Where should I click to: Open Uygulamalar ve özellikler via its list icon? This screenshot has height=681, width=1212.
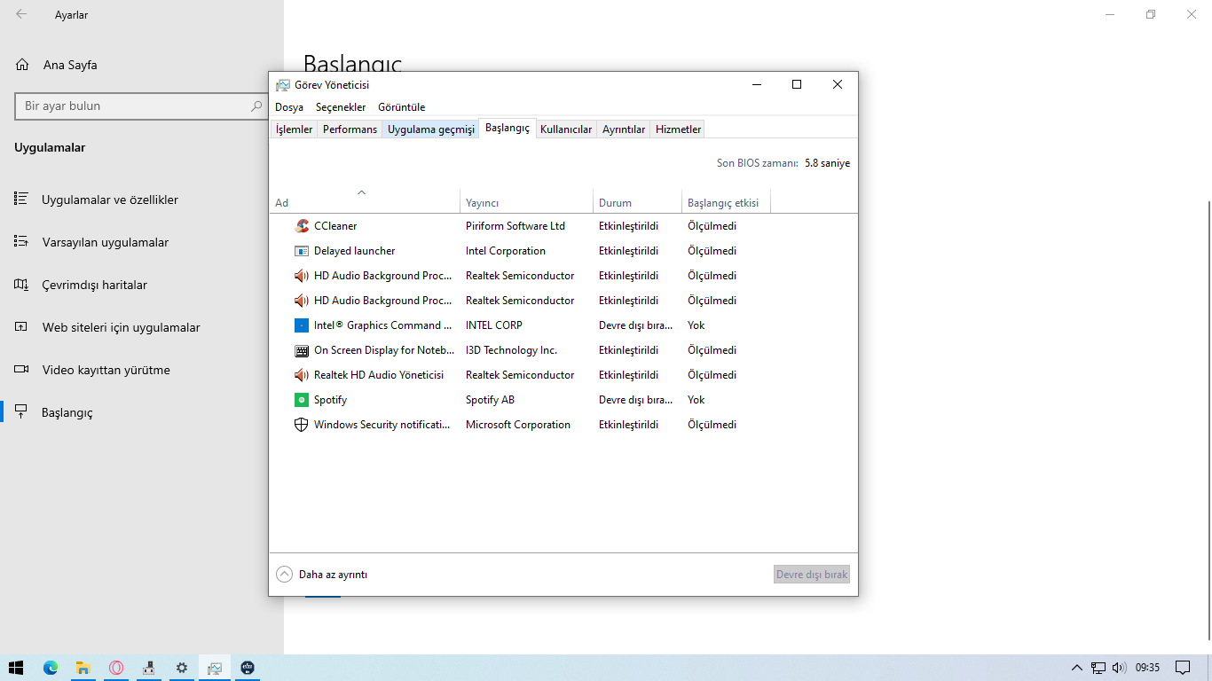pos(21,200)
